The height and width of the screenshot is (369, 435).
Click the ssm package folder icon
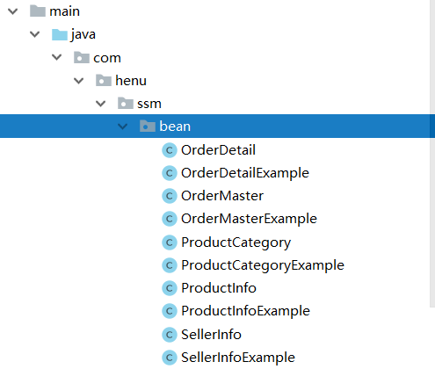(x=126, y=104)
